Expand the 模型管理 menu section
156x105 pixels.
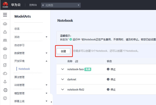click(47, 93)
